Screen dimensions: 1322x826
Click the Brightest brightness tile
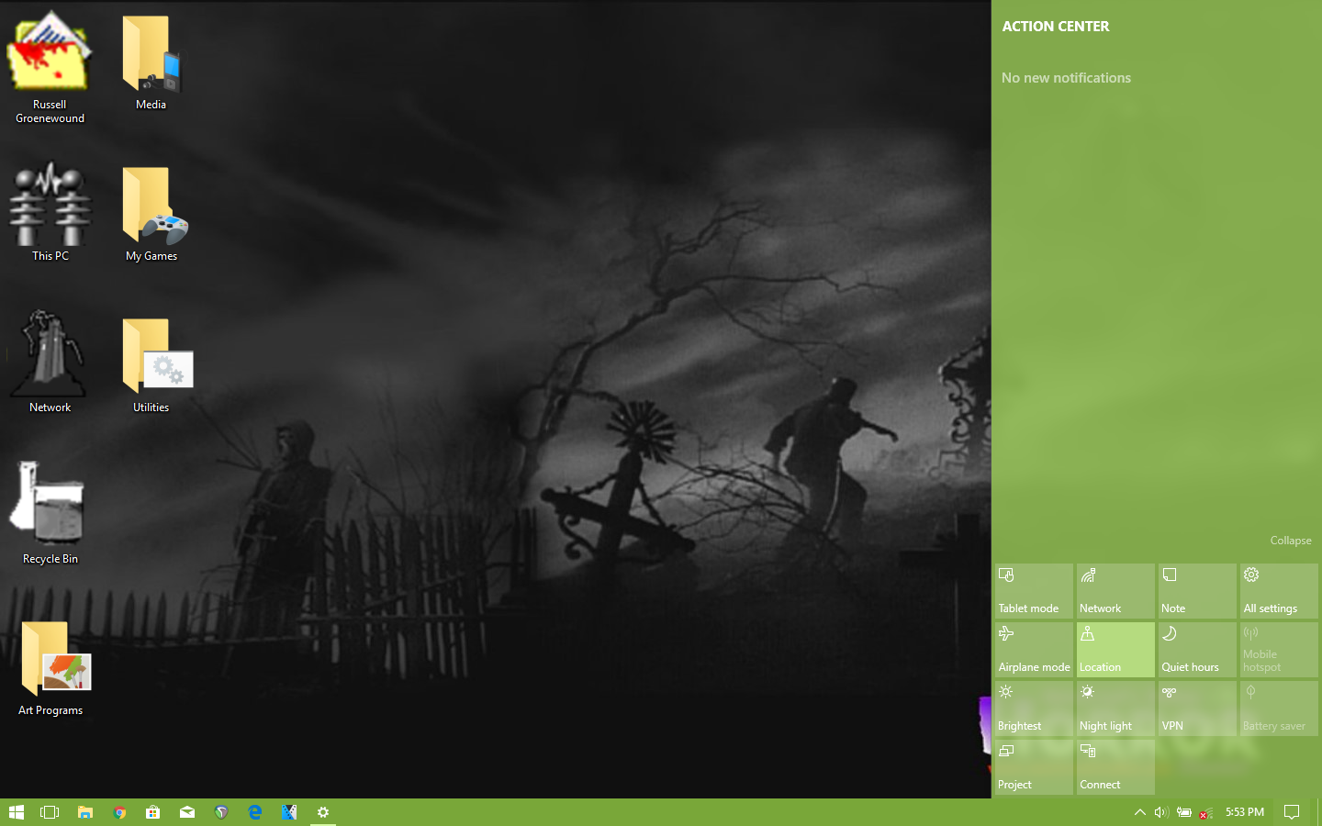pos(1034,709)
